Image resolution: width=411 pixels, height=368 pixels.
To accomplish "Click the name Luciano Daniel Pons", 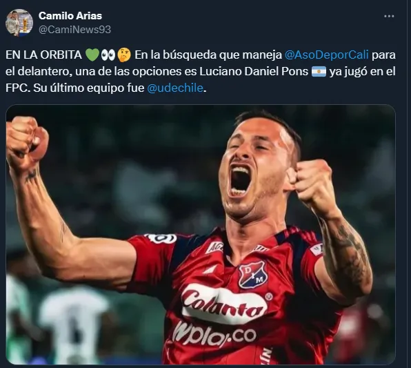I will (254, 72).
